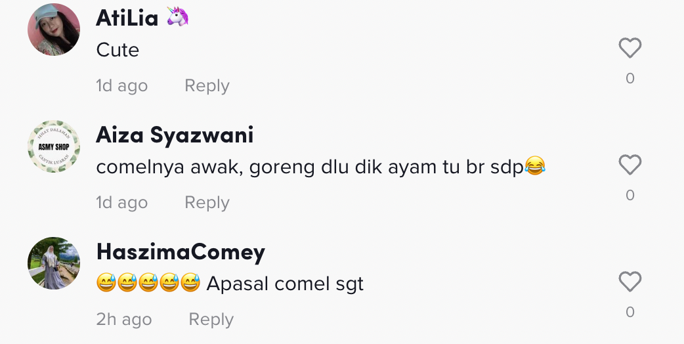Image resolution: width=684 pixels, height=344 pixels.
Task: Open AtiLia's profile picture
Action: pyautogui.click(x=54, y=30)
